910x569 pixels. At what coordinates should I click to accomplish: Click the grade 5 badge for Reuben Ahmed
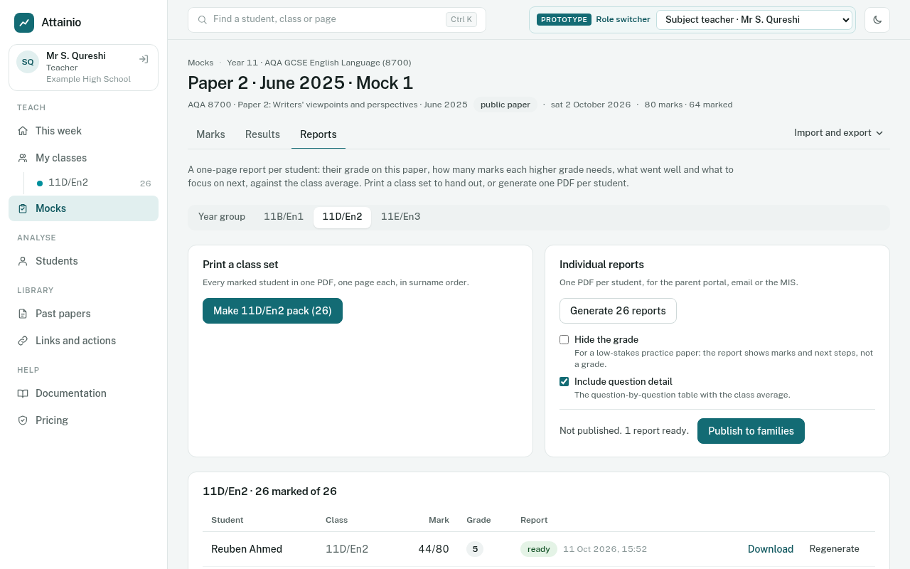point(475,549)
